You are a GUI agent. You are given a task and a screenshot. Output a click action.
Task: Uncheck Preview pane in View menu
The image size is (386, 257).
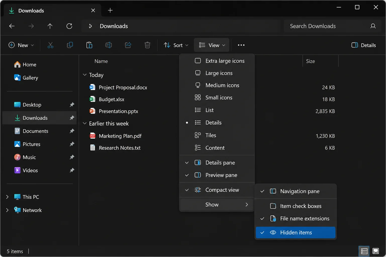click(217, 175)
